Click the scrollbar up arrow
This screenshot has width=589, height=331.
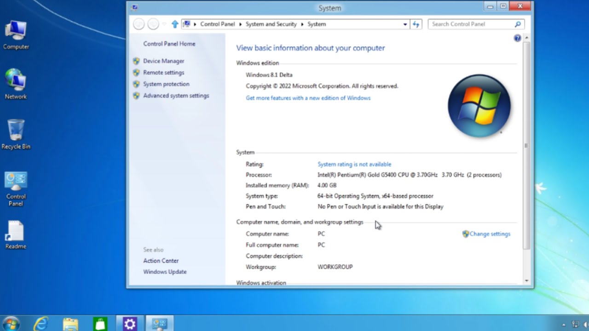click(x=526, y=38)
